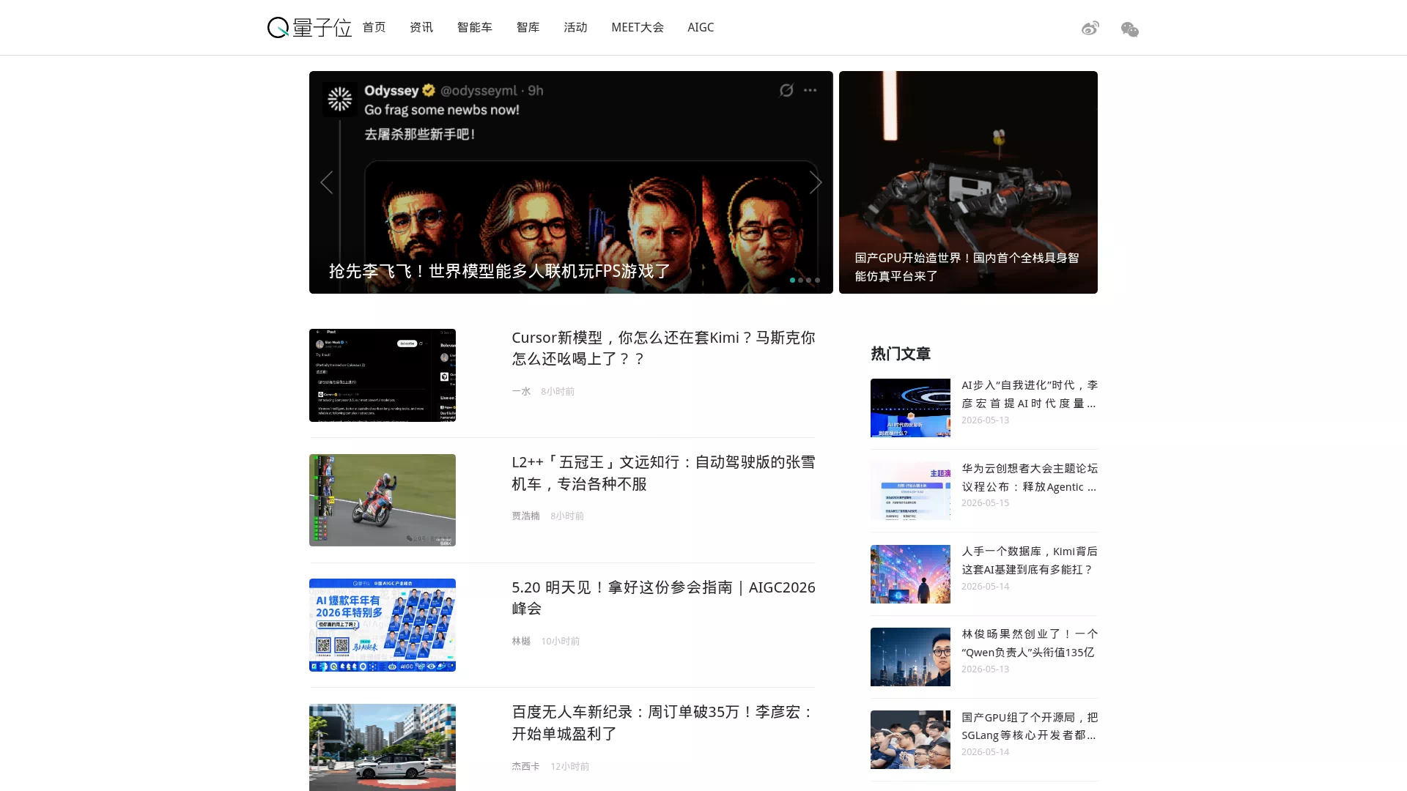1407x791 pixels.
Task: Open author 杰西卡 link
Action: coord(525,766)
